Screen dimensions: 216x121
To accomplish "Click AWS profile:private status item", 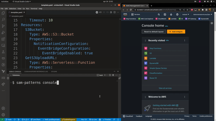I will click(51, 119).
